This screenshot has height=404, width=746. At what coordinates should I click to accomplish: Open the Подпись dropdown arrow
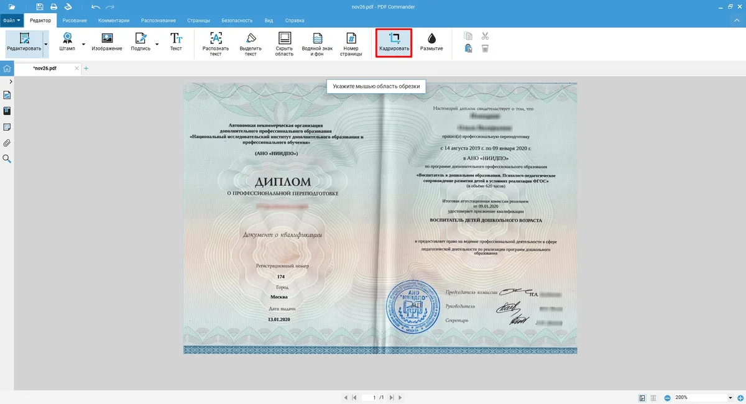coord(157,44)
